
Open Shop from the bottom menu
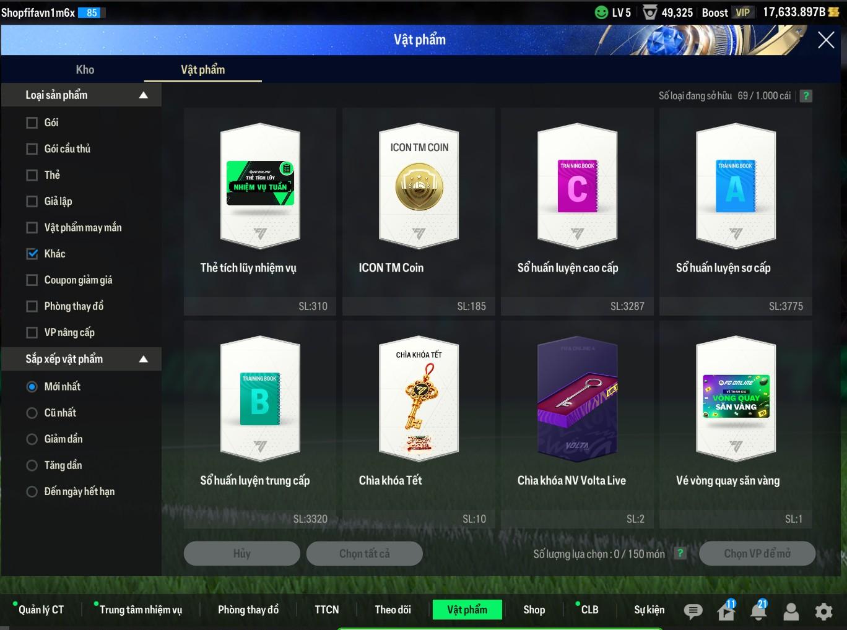(x=534, y=610)
